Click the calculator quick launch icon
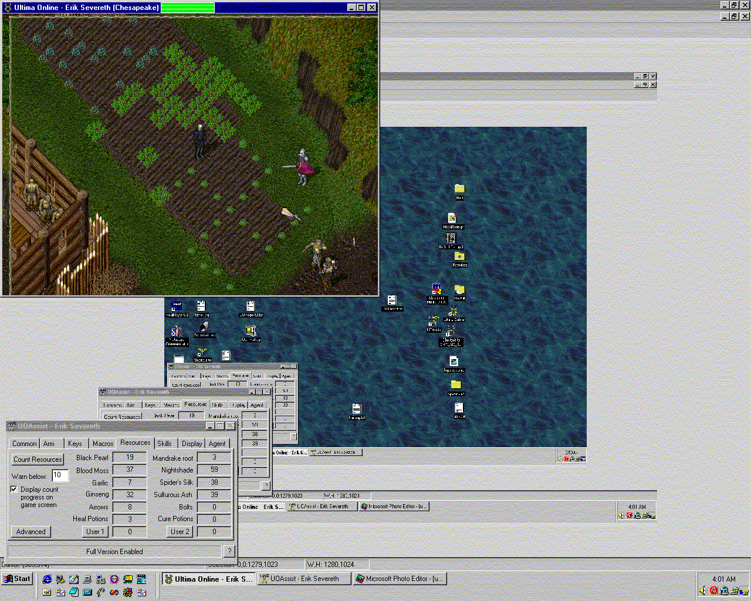Screen dimensions: 751x601 tap(87, 592)
